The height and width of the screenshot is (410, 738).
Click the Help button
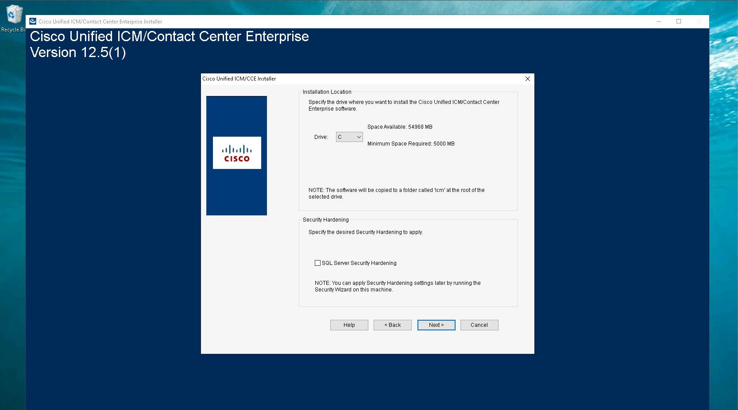pos(349,325)
